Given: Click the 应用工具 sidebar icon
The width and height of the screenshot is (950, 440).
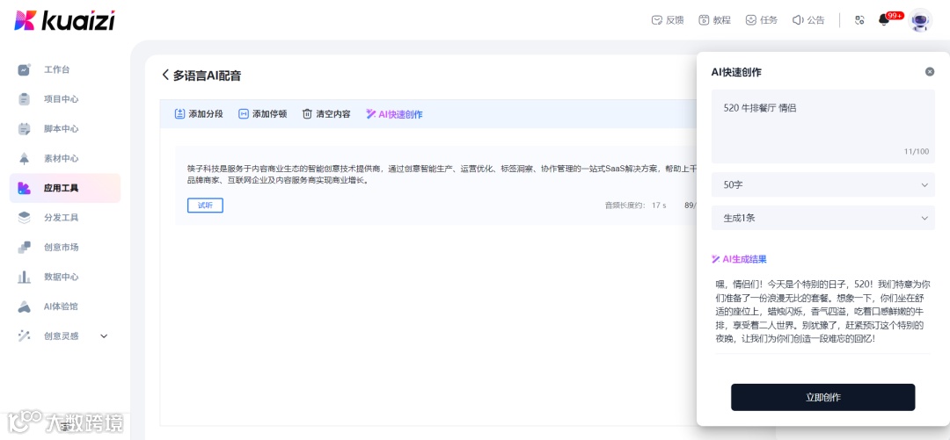Looking at the screenshot, I should click(24, 188).
